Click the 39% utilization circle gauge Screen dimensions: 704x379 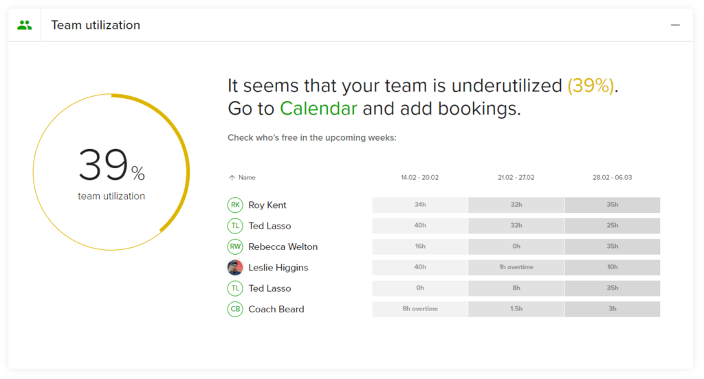click(111, 172)
